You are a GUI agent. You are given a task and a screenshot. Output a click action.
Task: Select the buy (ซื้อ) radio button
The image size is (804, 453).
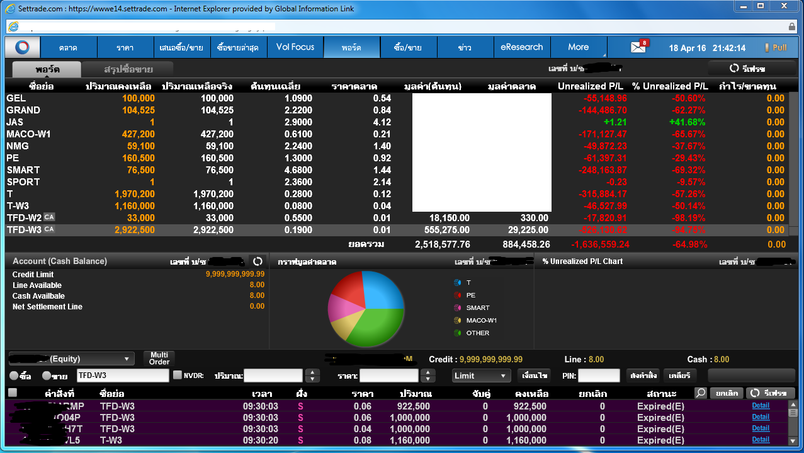(x=14, y=376)
